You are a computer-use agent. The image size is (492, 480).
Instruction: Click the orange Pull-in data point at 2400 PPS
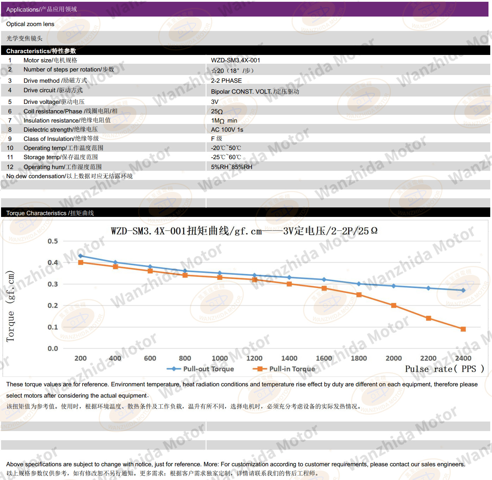463,329
